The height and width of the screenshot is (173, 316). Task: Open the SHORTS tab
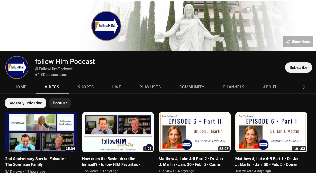(86, 87)
